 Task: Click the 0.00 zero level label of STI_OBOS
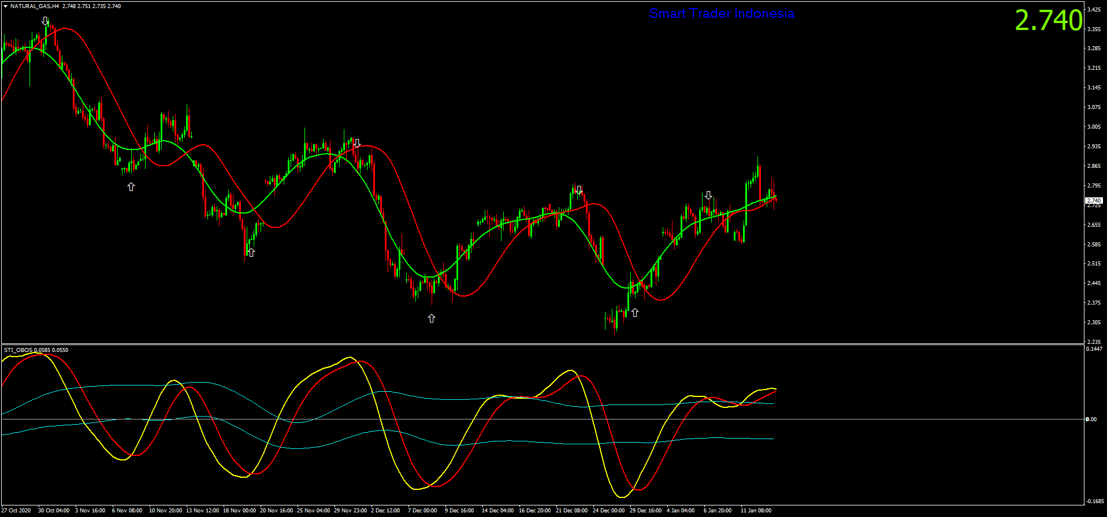pos(1091,419)
